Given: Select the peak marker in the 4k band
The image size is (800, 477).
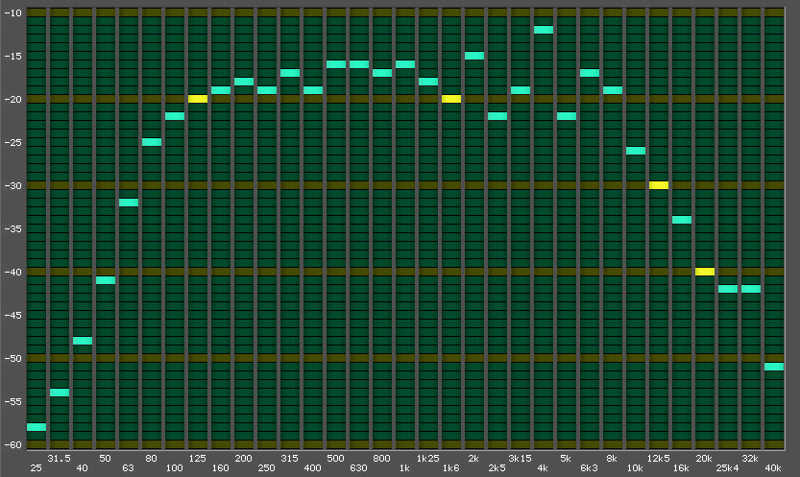Looking at the screenshot, I should (x=544, y=30).
